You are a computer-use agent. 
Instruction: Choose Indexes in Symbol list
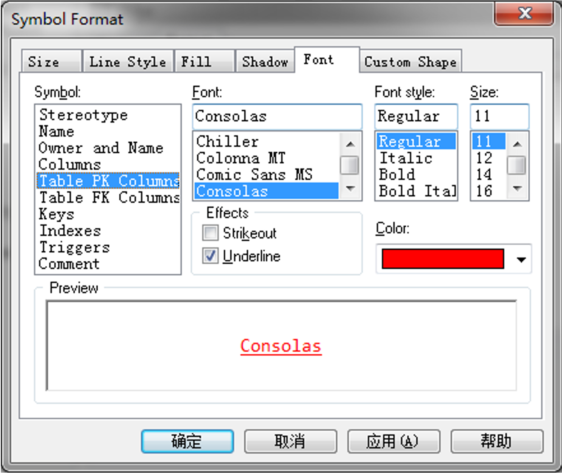pos(108,230)
